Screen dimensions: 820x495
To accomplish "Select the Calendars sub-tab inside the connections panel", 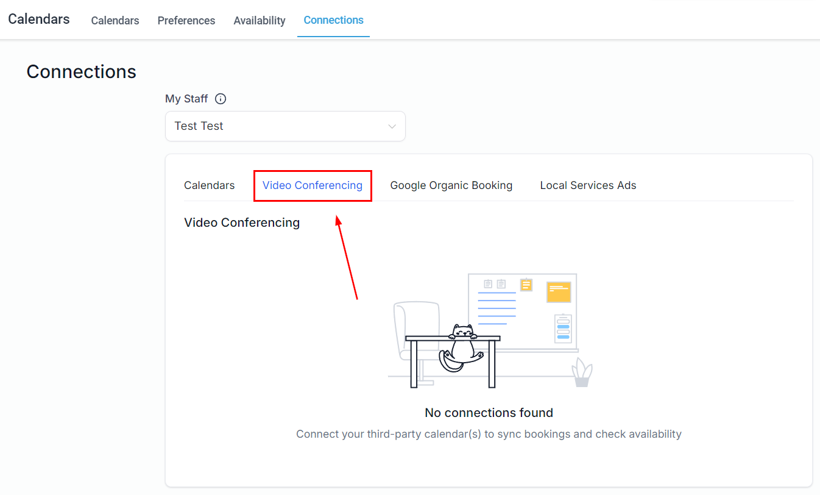I will [209, 185].
